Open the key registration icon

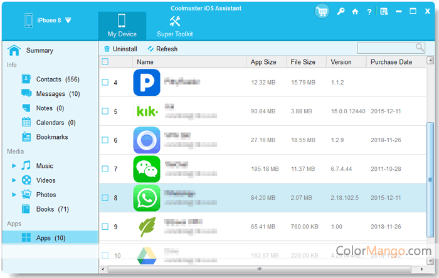(x=341, y=11)
